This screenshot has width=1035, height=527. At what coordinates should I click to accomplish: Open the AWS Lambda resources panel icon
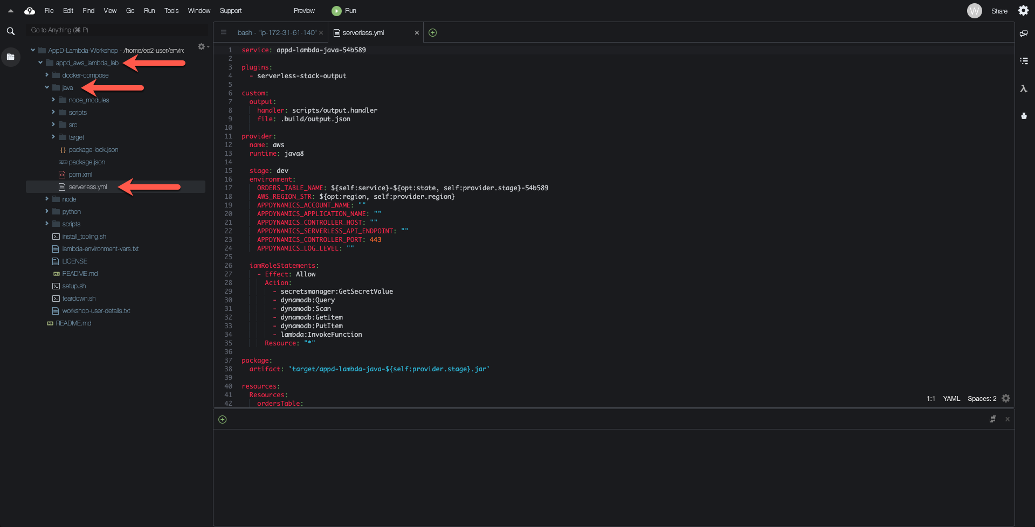coord(1023,89)
